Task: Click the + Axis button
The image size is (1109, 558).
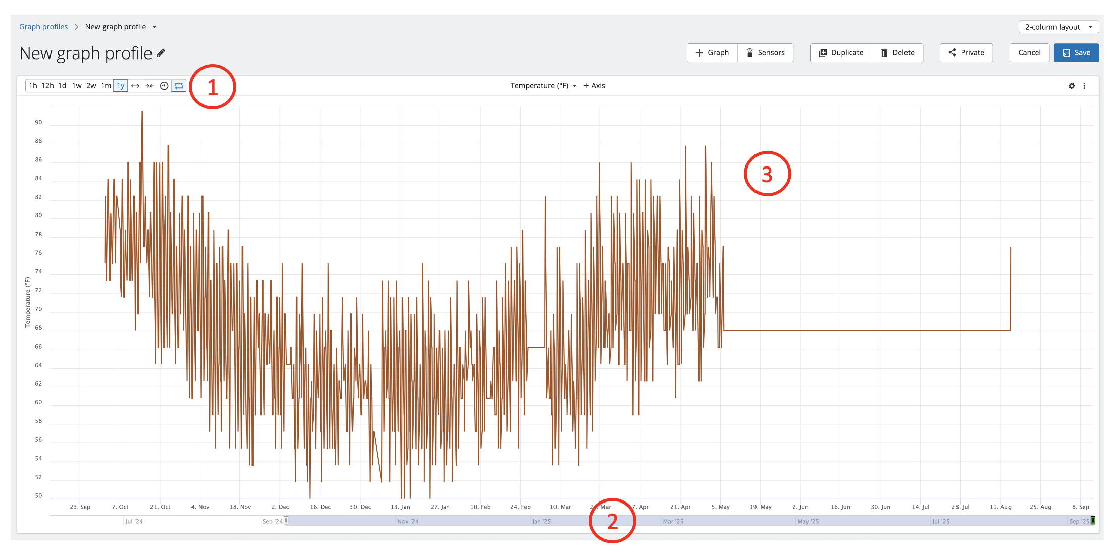Action: pyautogui.click(x=594, y=86)
